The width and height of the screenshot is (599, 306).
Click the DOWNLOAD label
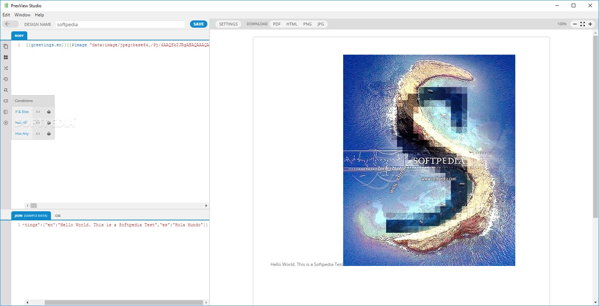point(257,24)
